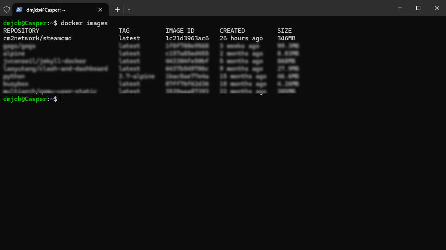Click the CREATED column header
This screenshot has width=446, height=250.
[x=232, y=31]
